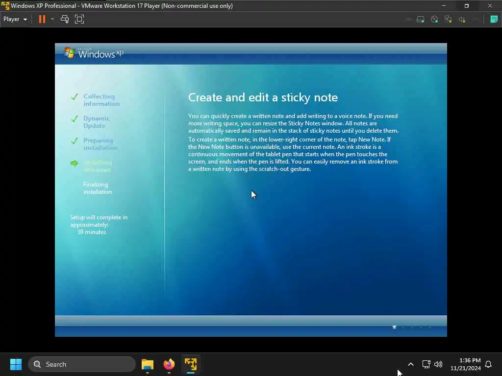Open File Explorer from the taskbar

click(148, 364)
